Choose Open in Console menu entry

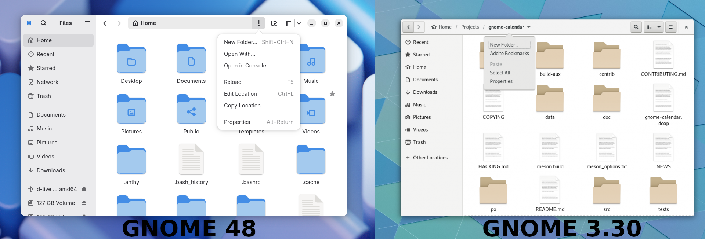(259, 66)
